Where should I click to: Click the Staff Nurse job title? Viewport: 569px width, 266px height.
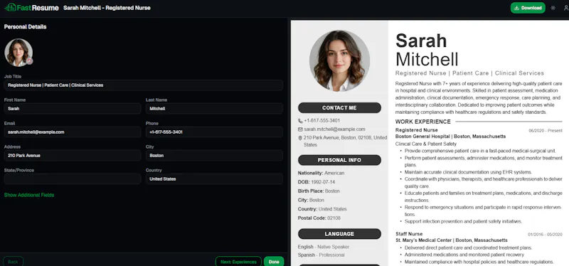[409, 234]
